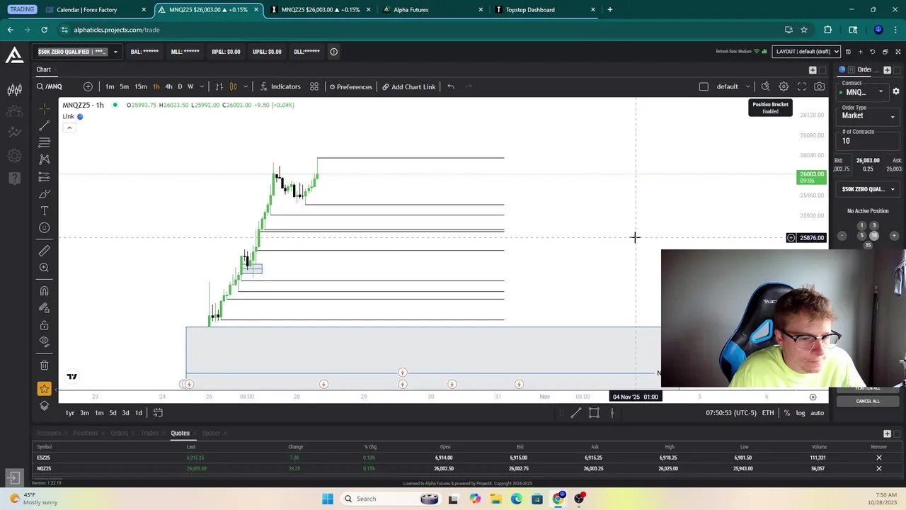Switch to the Quotes tab
Image resolution: width=906 pixels, height=510 pixels.
[x=180, y=433]
